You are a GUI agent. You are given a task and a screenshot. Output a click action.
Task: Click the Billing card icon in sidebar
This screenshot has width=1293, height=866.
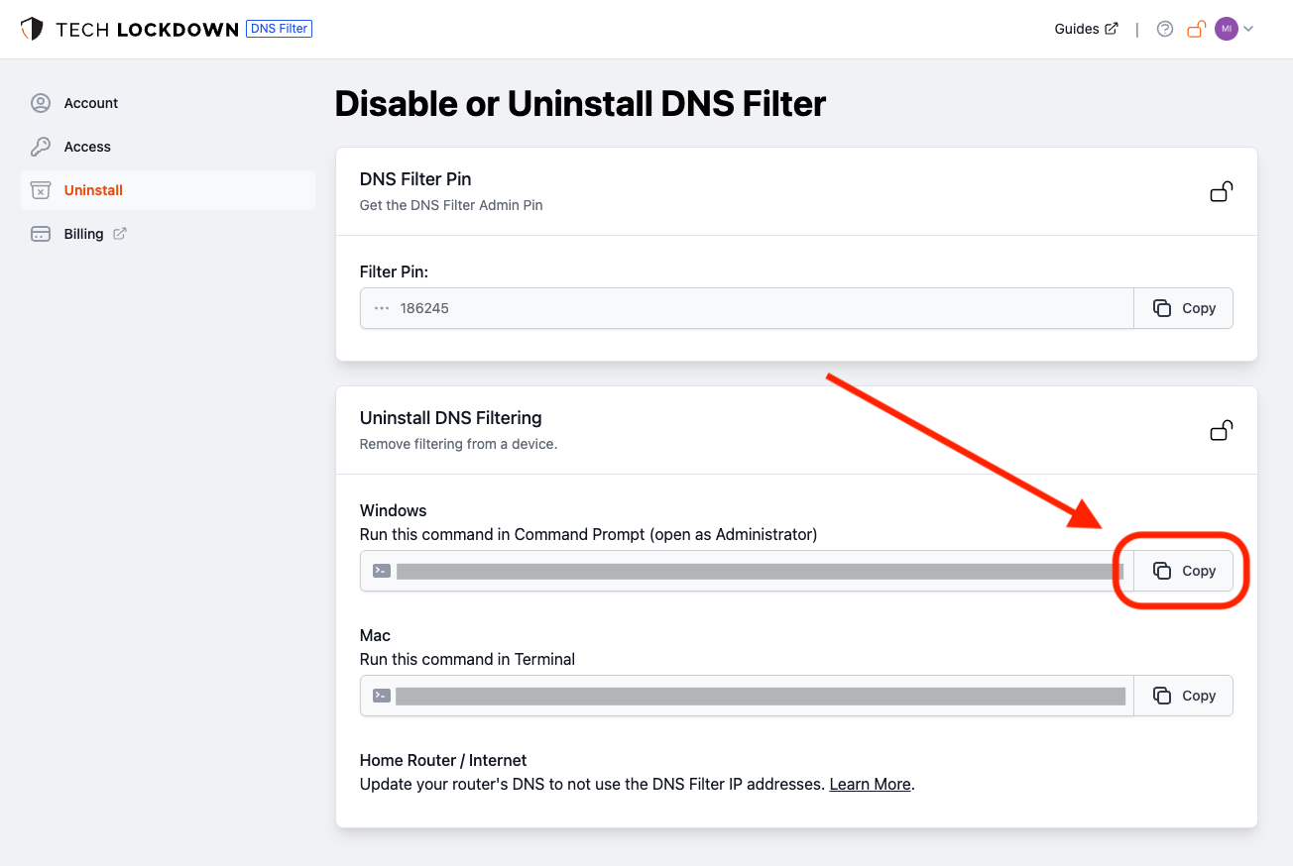[x=41, y=234]
